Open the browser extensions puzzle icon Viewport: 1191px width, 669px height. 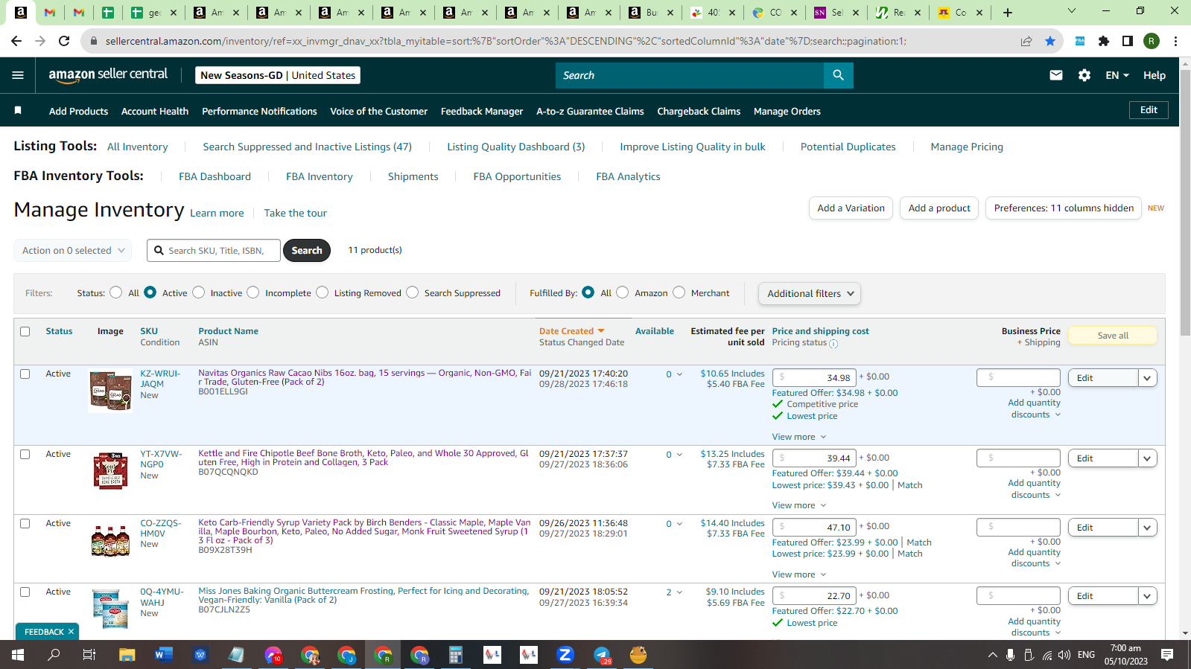coord(1104,41)
